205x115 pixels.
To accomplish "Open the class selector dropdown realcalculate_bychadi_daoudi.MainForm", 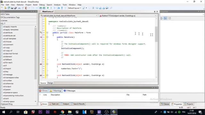I will click(x=69, y=16).
